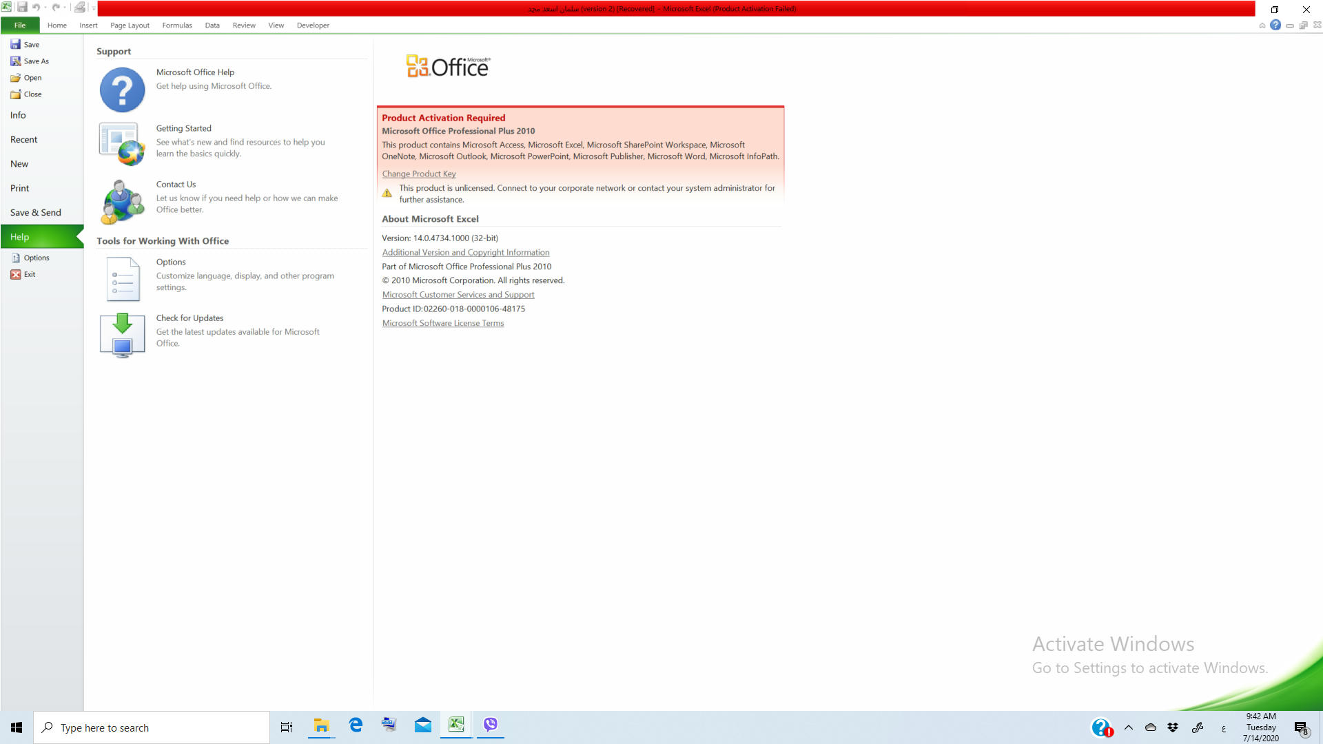
Task: Click the Options document icon under Tools
Action: 123,279
